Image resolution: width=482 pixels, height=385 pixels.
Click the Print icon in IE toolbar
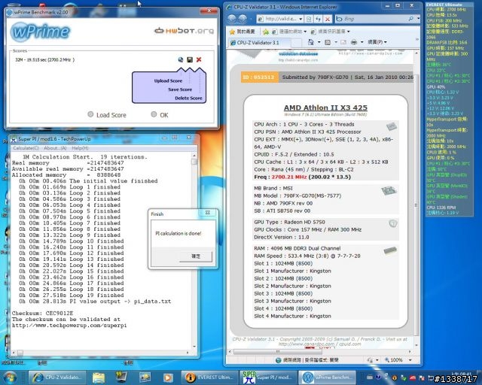pyautogui.click(x=354, y=42)
